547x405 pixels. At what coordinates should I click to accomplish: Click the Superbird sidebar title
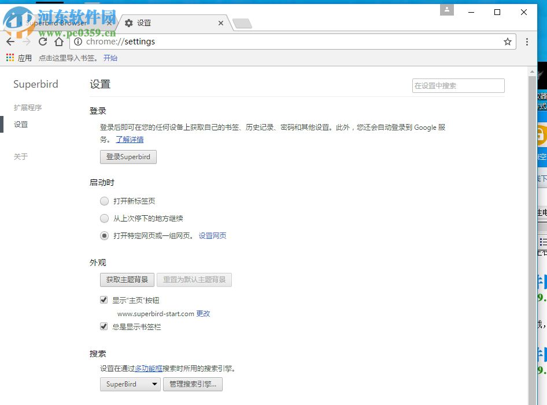pos(36,84)
